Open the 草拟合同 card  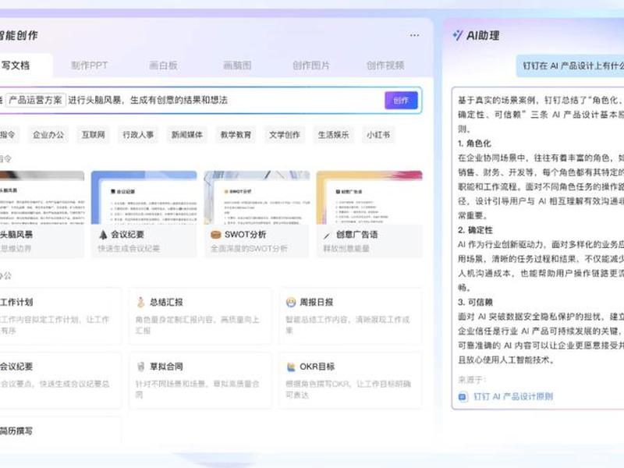[200, 381]
